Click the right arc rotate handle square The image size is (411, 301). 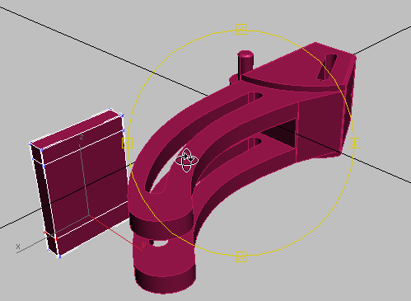click(354, 143)
